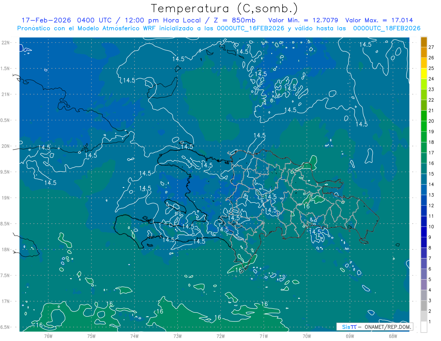Viewport: 441px width, 341px height.
Task: Click colorbar label '14'
Action: [431, 184]
